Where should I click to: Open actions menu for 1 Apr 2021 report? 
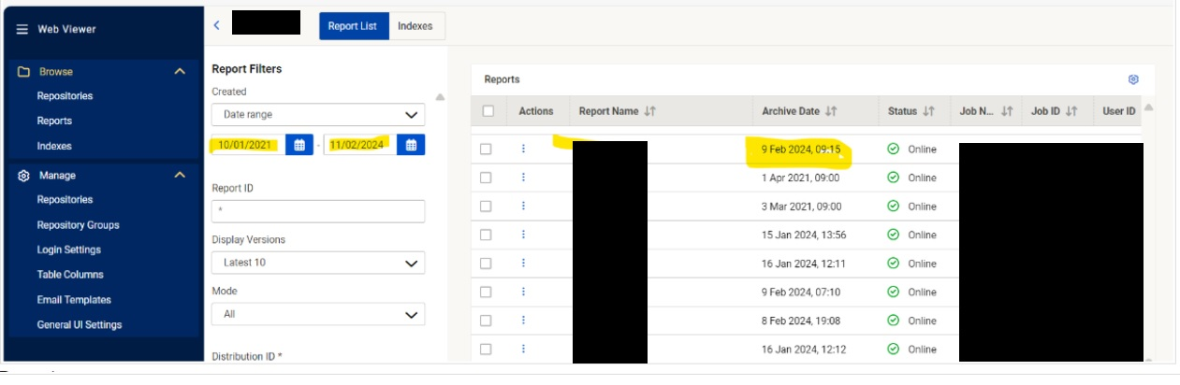pos(523,178)
